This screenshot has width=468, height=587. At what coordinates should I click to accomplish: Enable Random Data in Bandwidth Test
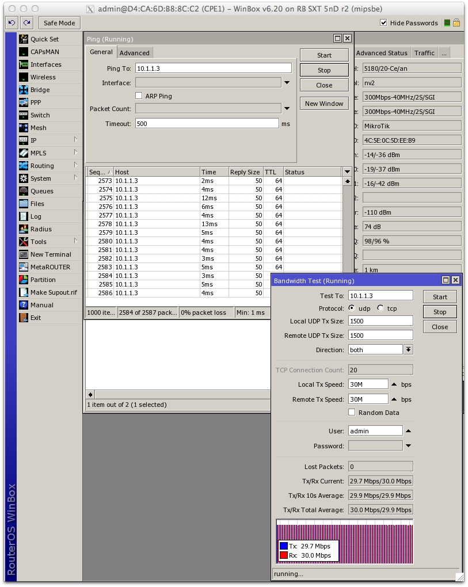coord(352,412)
